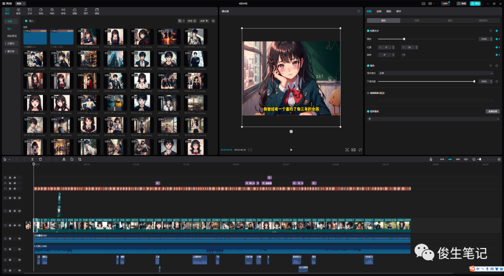Switch to the 动画 (Animation) tab
This screenshot has height=276, width=504.
click(x=379, y=11)
